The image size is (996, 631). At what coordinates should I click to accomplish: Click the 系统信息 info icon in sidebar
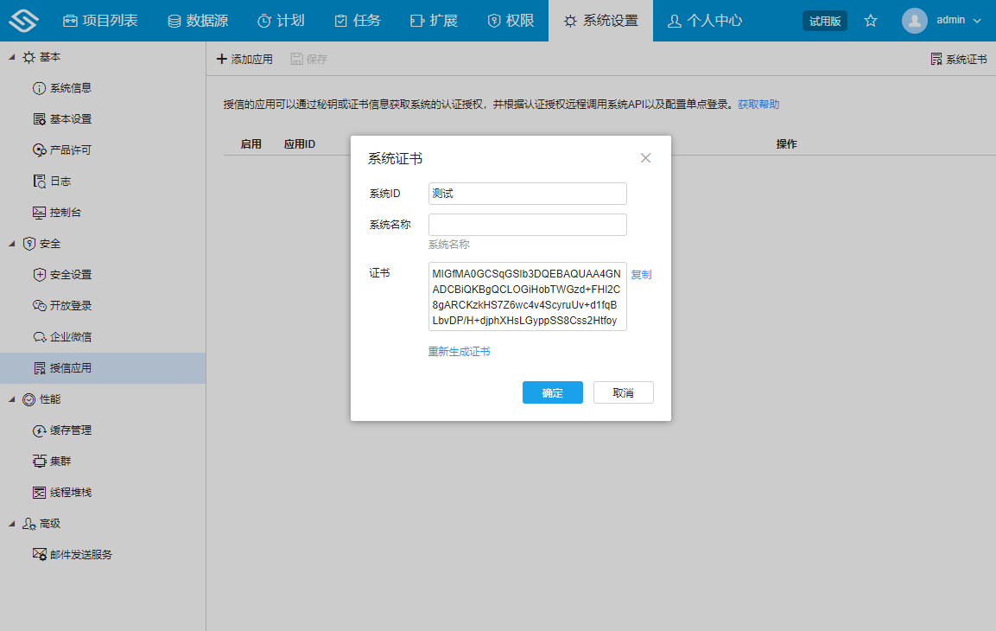pyautogui.click(x=39, y=88)
